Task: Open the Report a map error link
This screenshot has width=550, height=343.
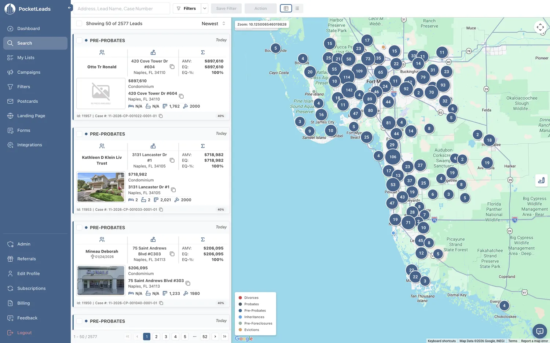Action: (x=534, y=341)
